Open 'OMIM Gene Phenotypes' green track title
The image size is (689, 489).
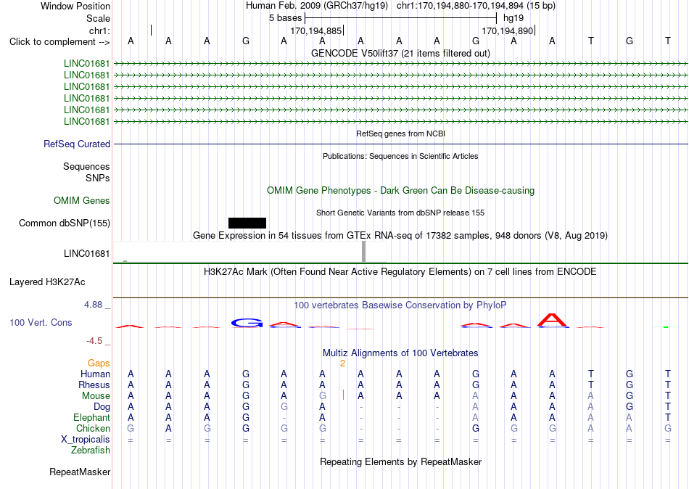tap(401, 190)
